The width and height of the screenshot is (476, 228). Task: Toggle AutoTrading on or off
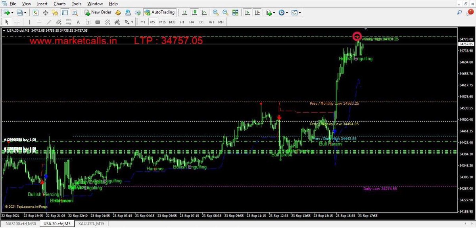[x=159, y=12]
